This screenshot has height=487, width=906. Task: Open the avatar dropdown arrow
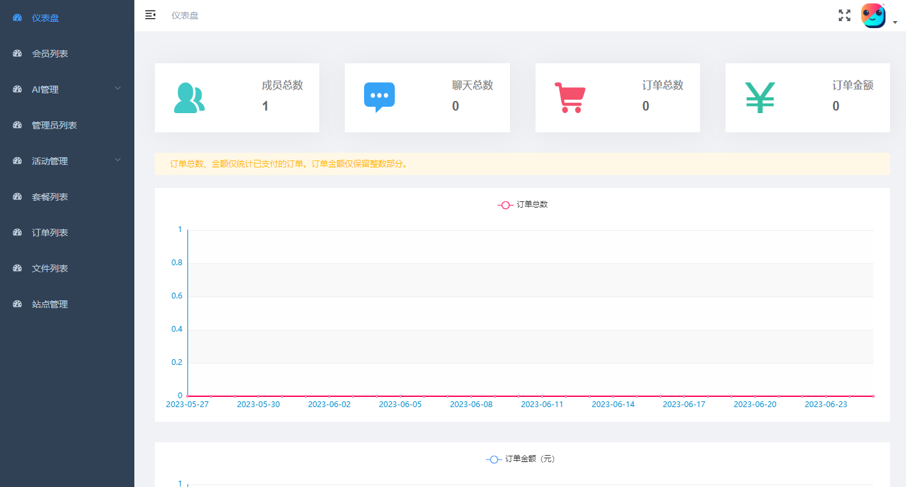point(895,22)
